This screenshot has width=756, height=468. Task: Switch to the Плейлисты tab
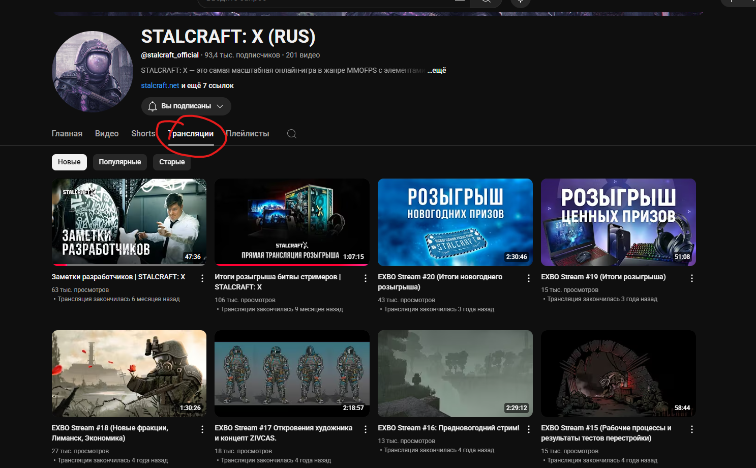click(x=248, y=134)
